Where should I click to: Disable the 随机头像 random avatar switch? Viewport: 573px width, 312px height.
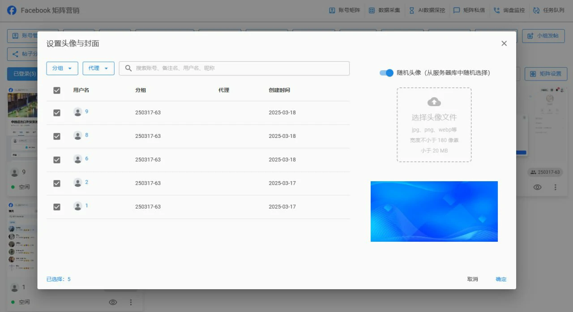[386, 73]
